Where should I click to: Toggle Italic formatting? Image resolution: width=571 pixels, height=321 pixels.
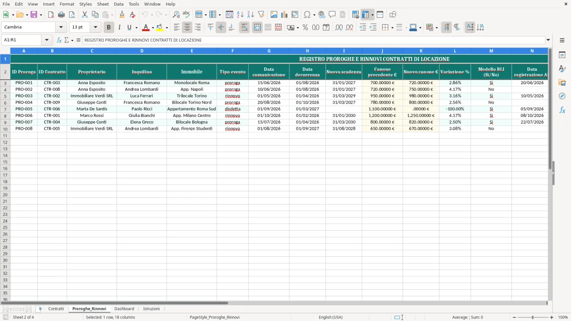pyautogui.click(x=119, y=28)
